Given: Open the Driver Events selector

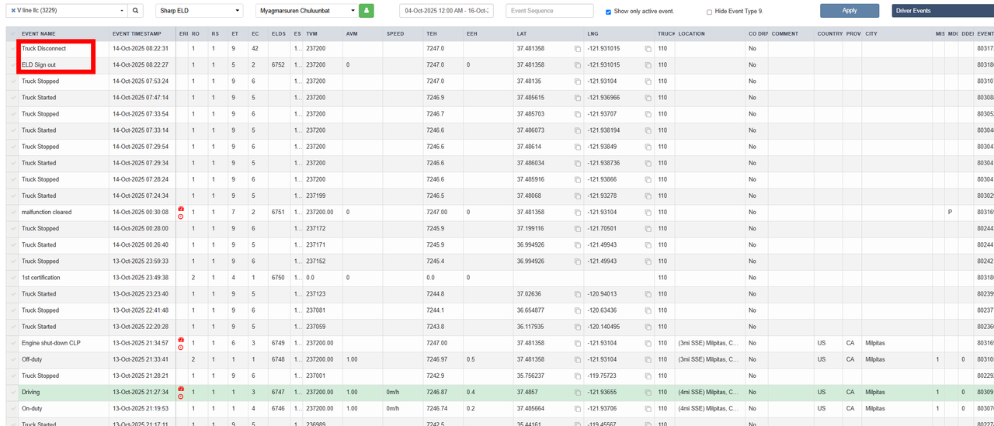Looking at the screenshot, I should [943, 11].
